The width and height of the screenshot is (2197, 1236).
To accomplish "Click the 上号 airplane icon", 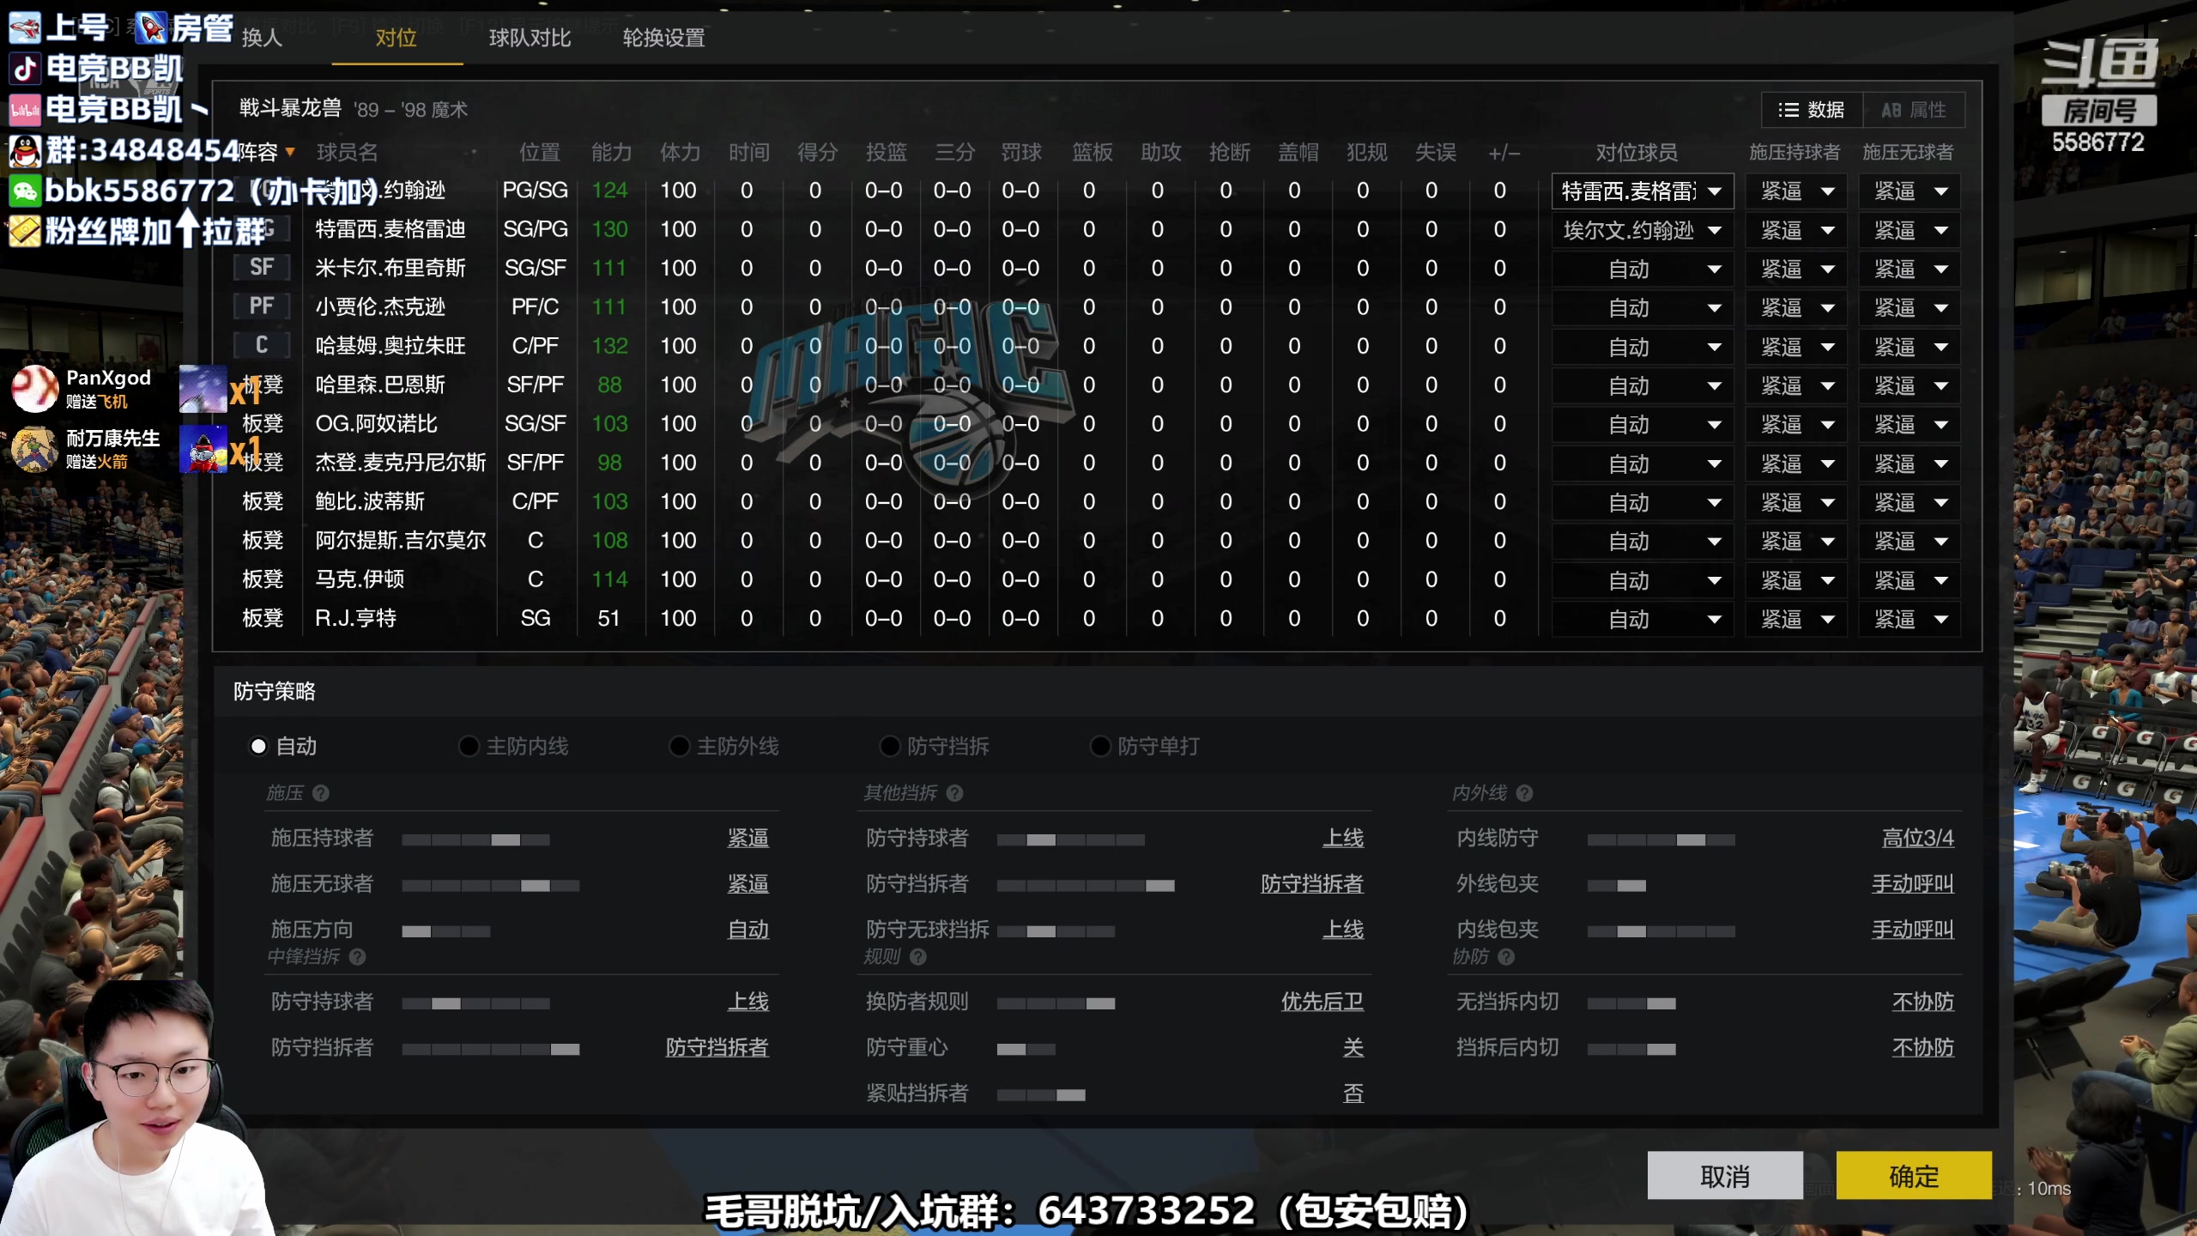I will (26, 26).
